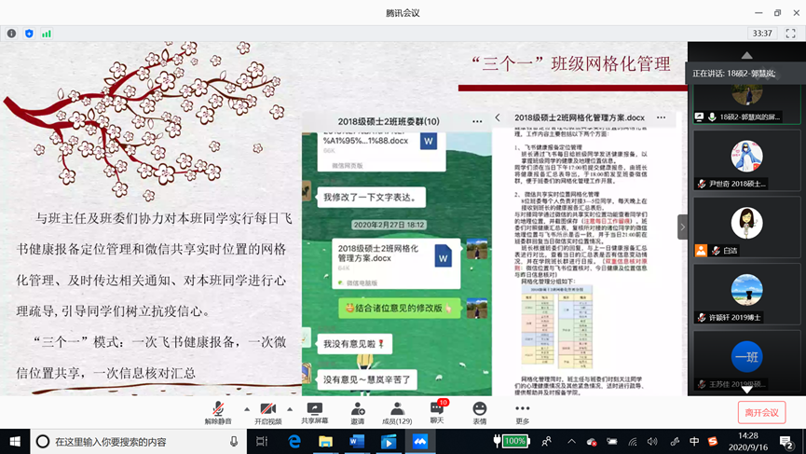Open the 更多 more options menu
806x454 pixels.
[522, 413]
